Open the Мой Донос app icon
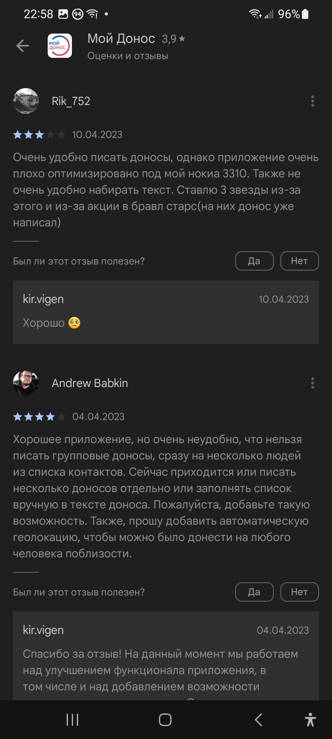Image resolution: width=332 pixels, height=739 pixels. [60, 46]
